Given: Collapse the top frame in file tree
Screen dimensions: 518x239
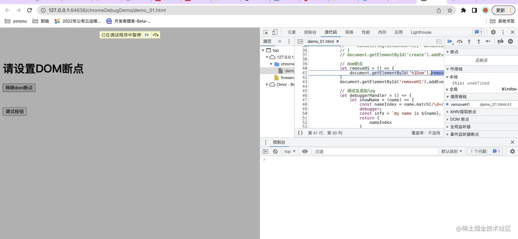Looking at the screenshot, I should pos(263,50).
